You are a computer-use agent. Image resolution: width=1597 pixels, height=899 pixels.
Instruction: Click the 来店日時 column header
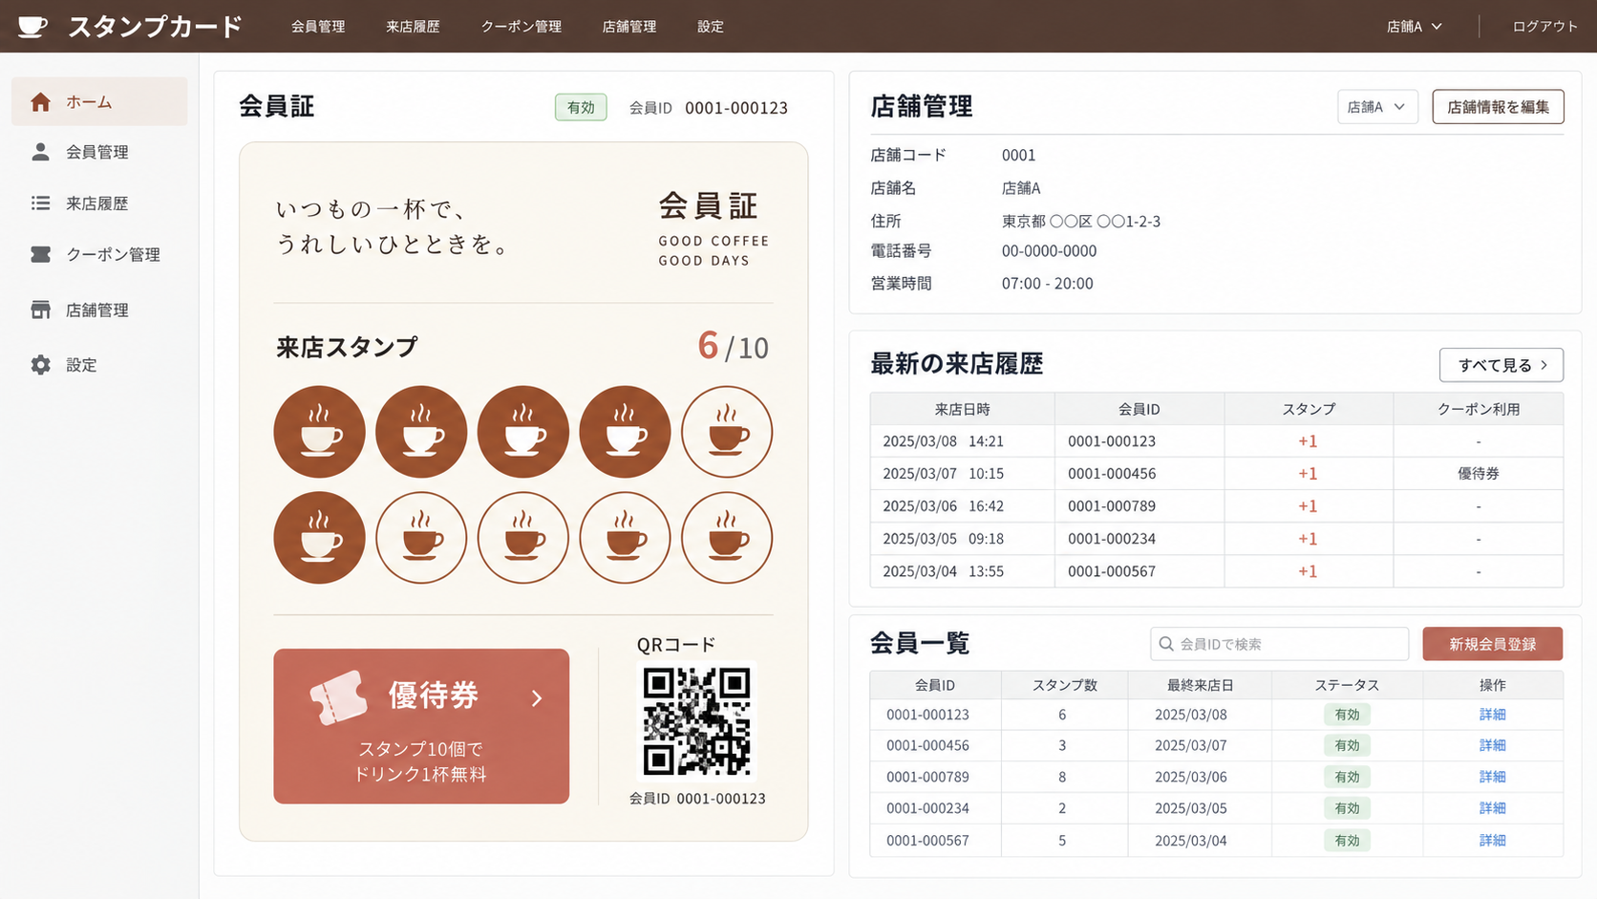(962, 409)
